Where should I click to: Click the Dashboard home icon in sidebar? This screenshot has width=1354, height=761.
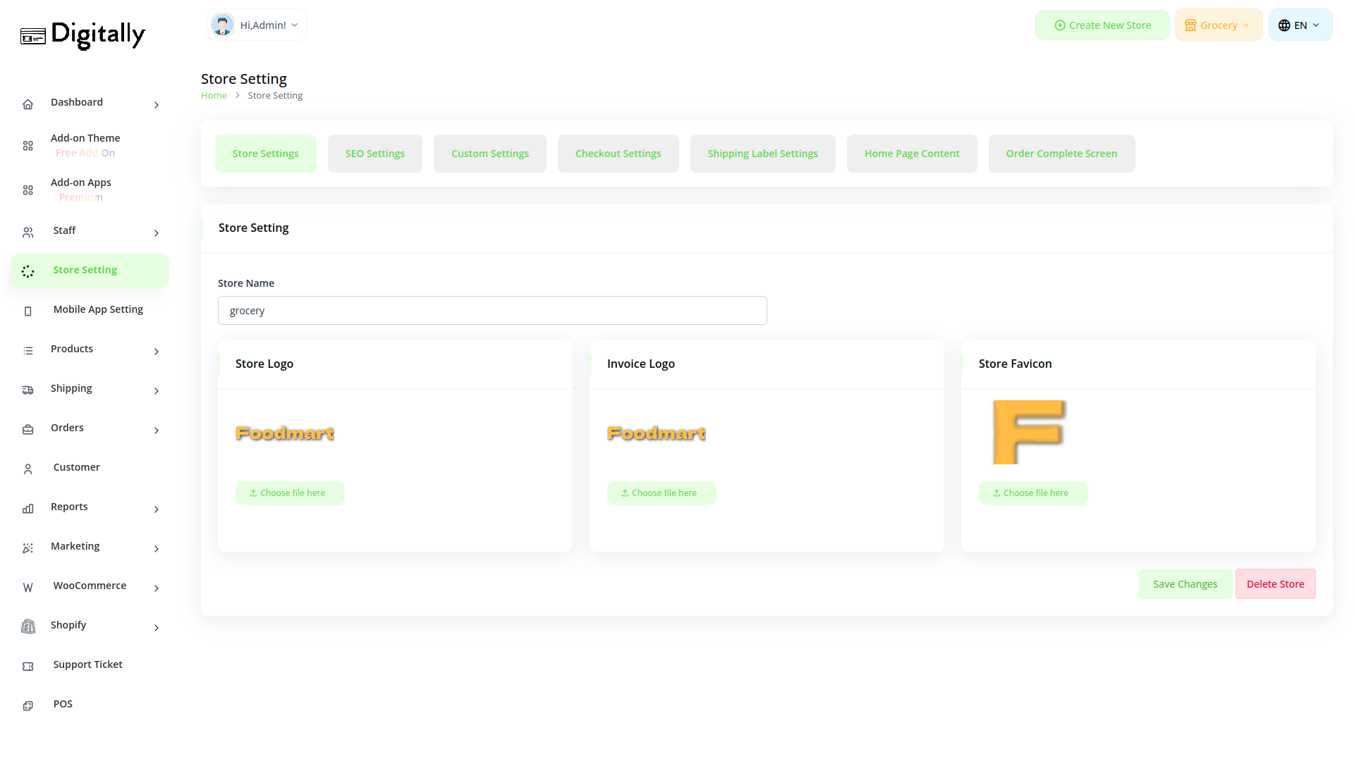tap(28, 104)
